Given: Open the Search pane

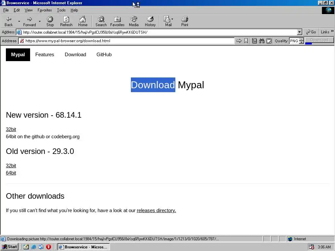Looking at the screenshot, I should click(101, 21).
